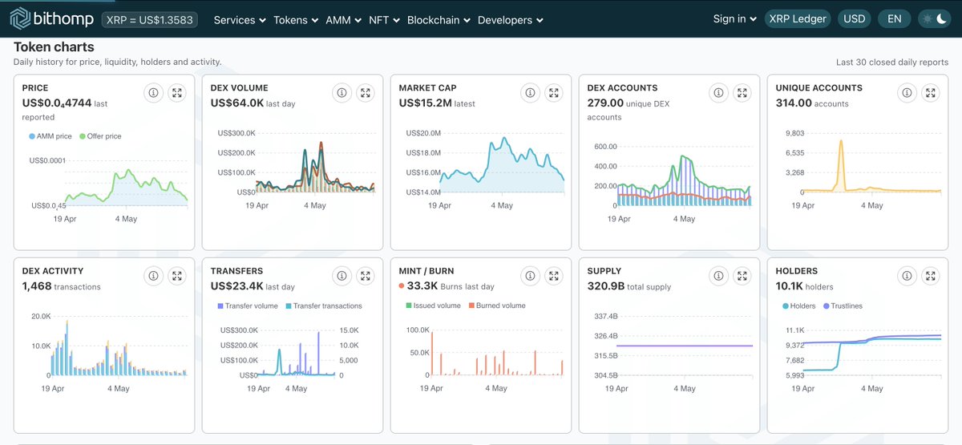The height and width of the screenshot is (445, 962).
Task: Open the Blockchain dropdown
Action: [439, 19]
